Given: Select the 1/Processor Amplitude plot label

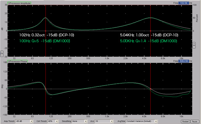Looking at the screenshot, I should pos(19,3).
